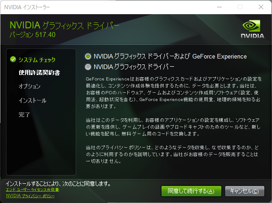Select the 使用許諾契約書 step
Image resolution: width=272 pixels, height=203 pixels.
39,73
